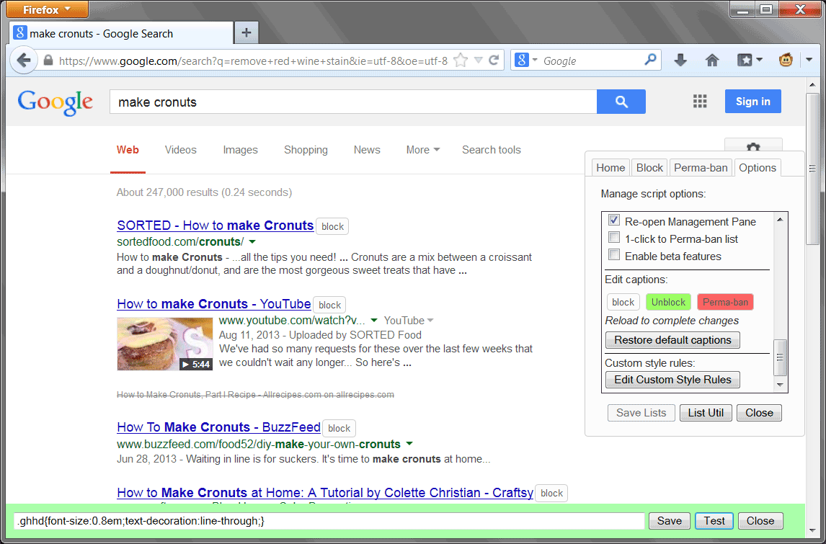Switch to Shopping results
The image size is (826, 544).
tap(306, 150)
